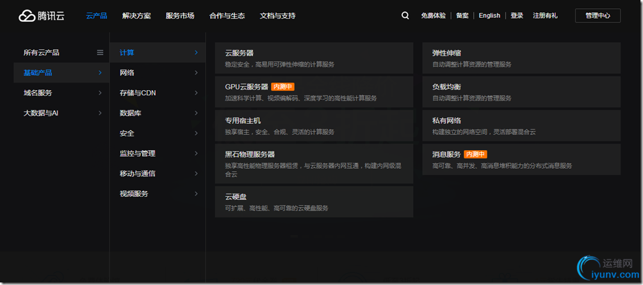Screen dimensions: 643x285
Task: Open the 弹性伸缩 product card
Action: 521,58
